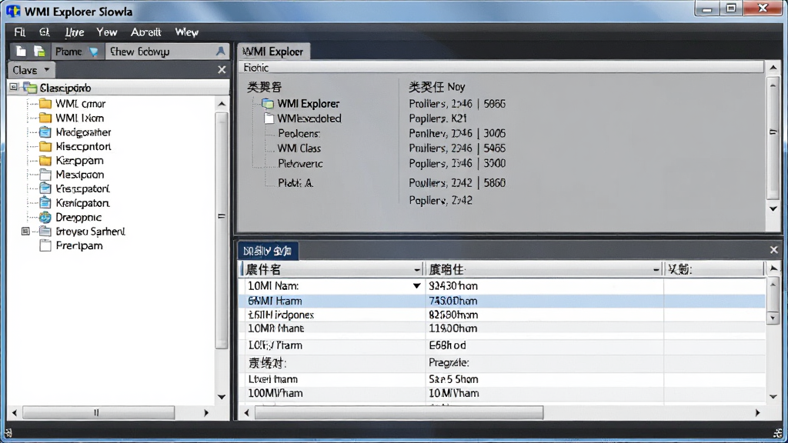Open the Fil menu
The image size is (788, 443).
coord(19,32)
